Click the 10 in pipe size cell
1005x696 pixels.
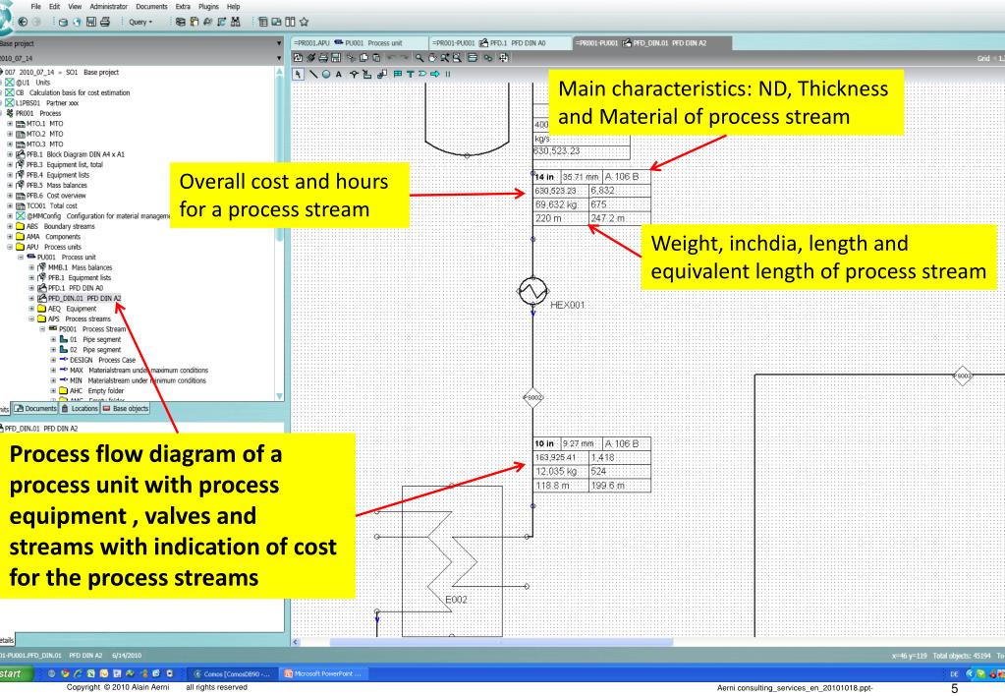click(x=545, y=443)
